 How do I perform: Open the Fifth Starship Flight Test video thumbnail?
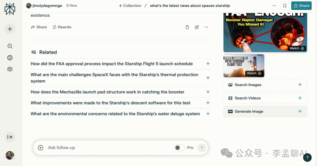coord(244,66)
